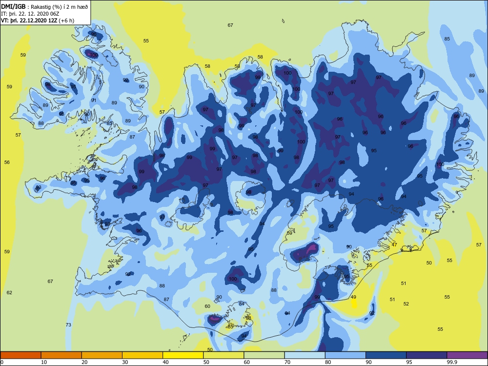
Task: Click the humidity reading 49
Action: [353, 297]
